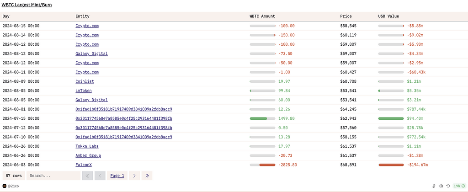Click the green 1499.80 WBTC amount bar
468x192 pixels.
coord(259,118)
